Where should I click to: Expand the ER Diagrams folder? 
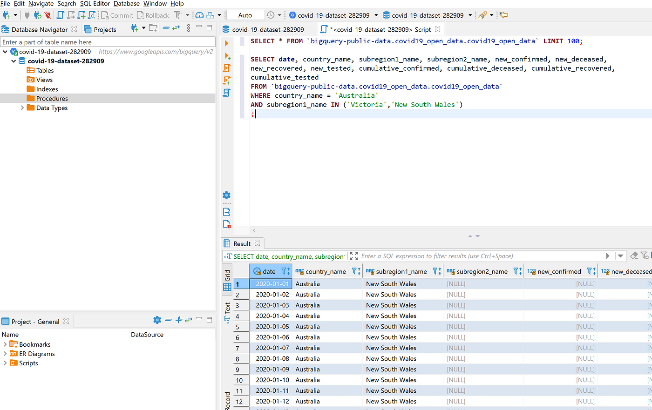(x=5, y=354)
